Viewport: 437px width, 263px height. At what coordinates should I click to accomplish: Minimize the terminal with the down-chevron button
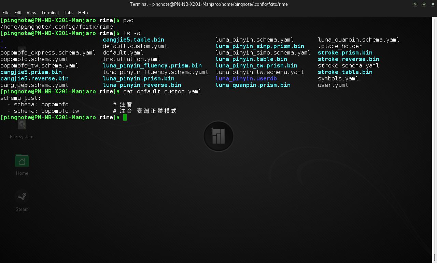[415, 4]
